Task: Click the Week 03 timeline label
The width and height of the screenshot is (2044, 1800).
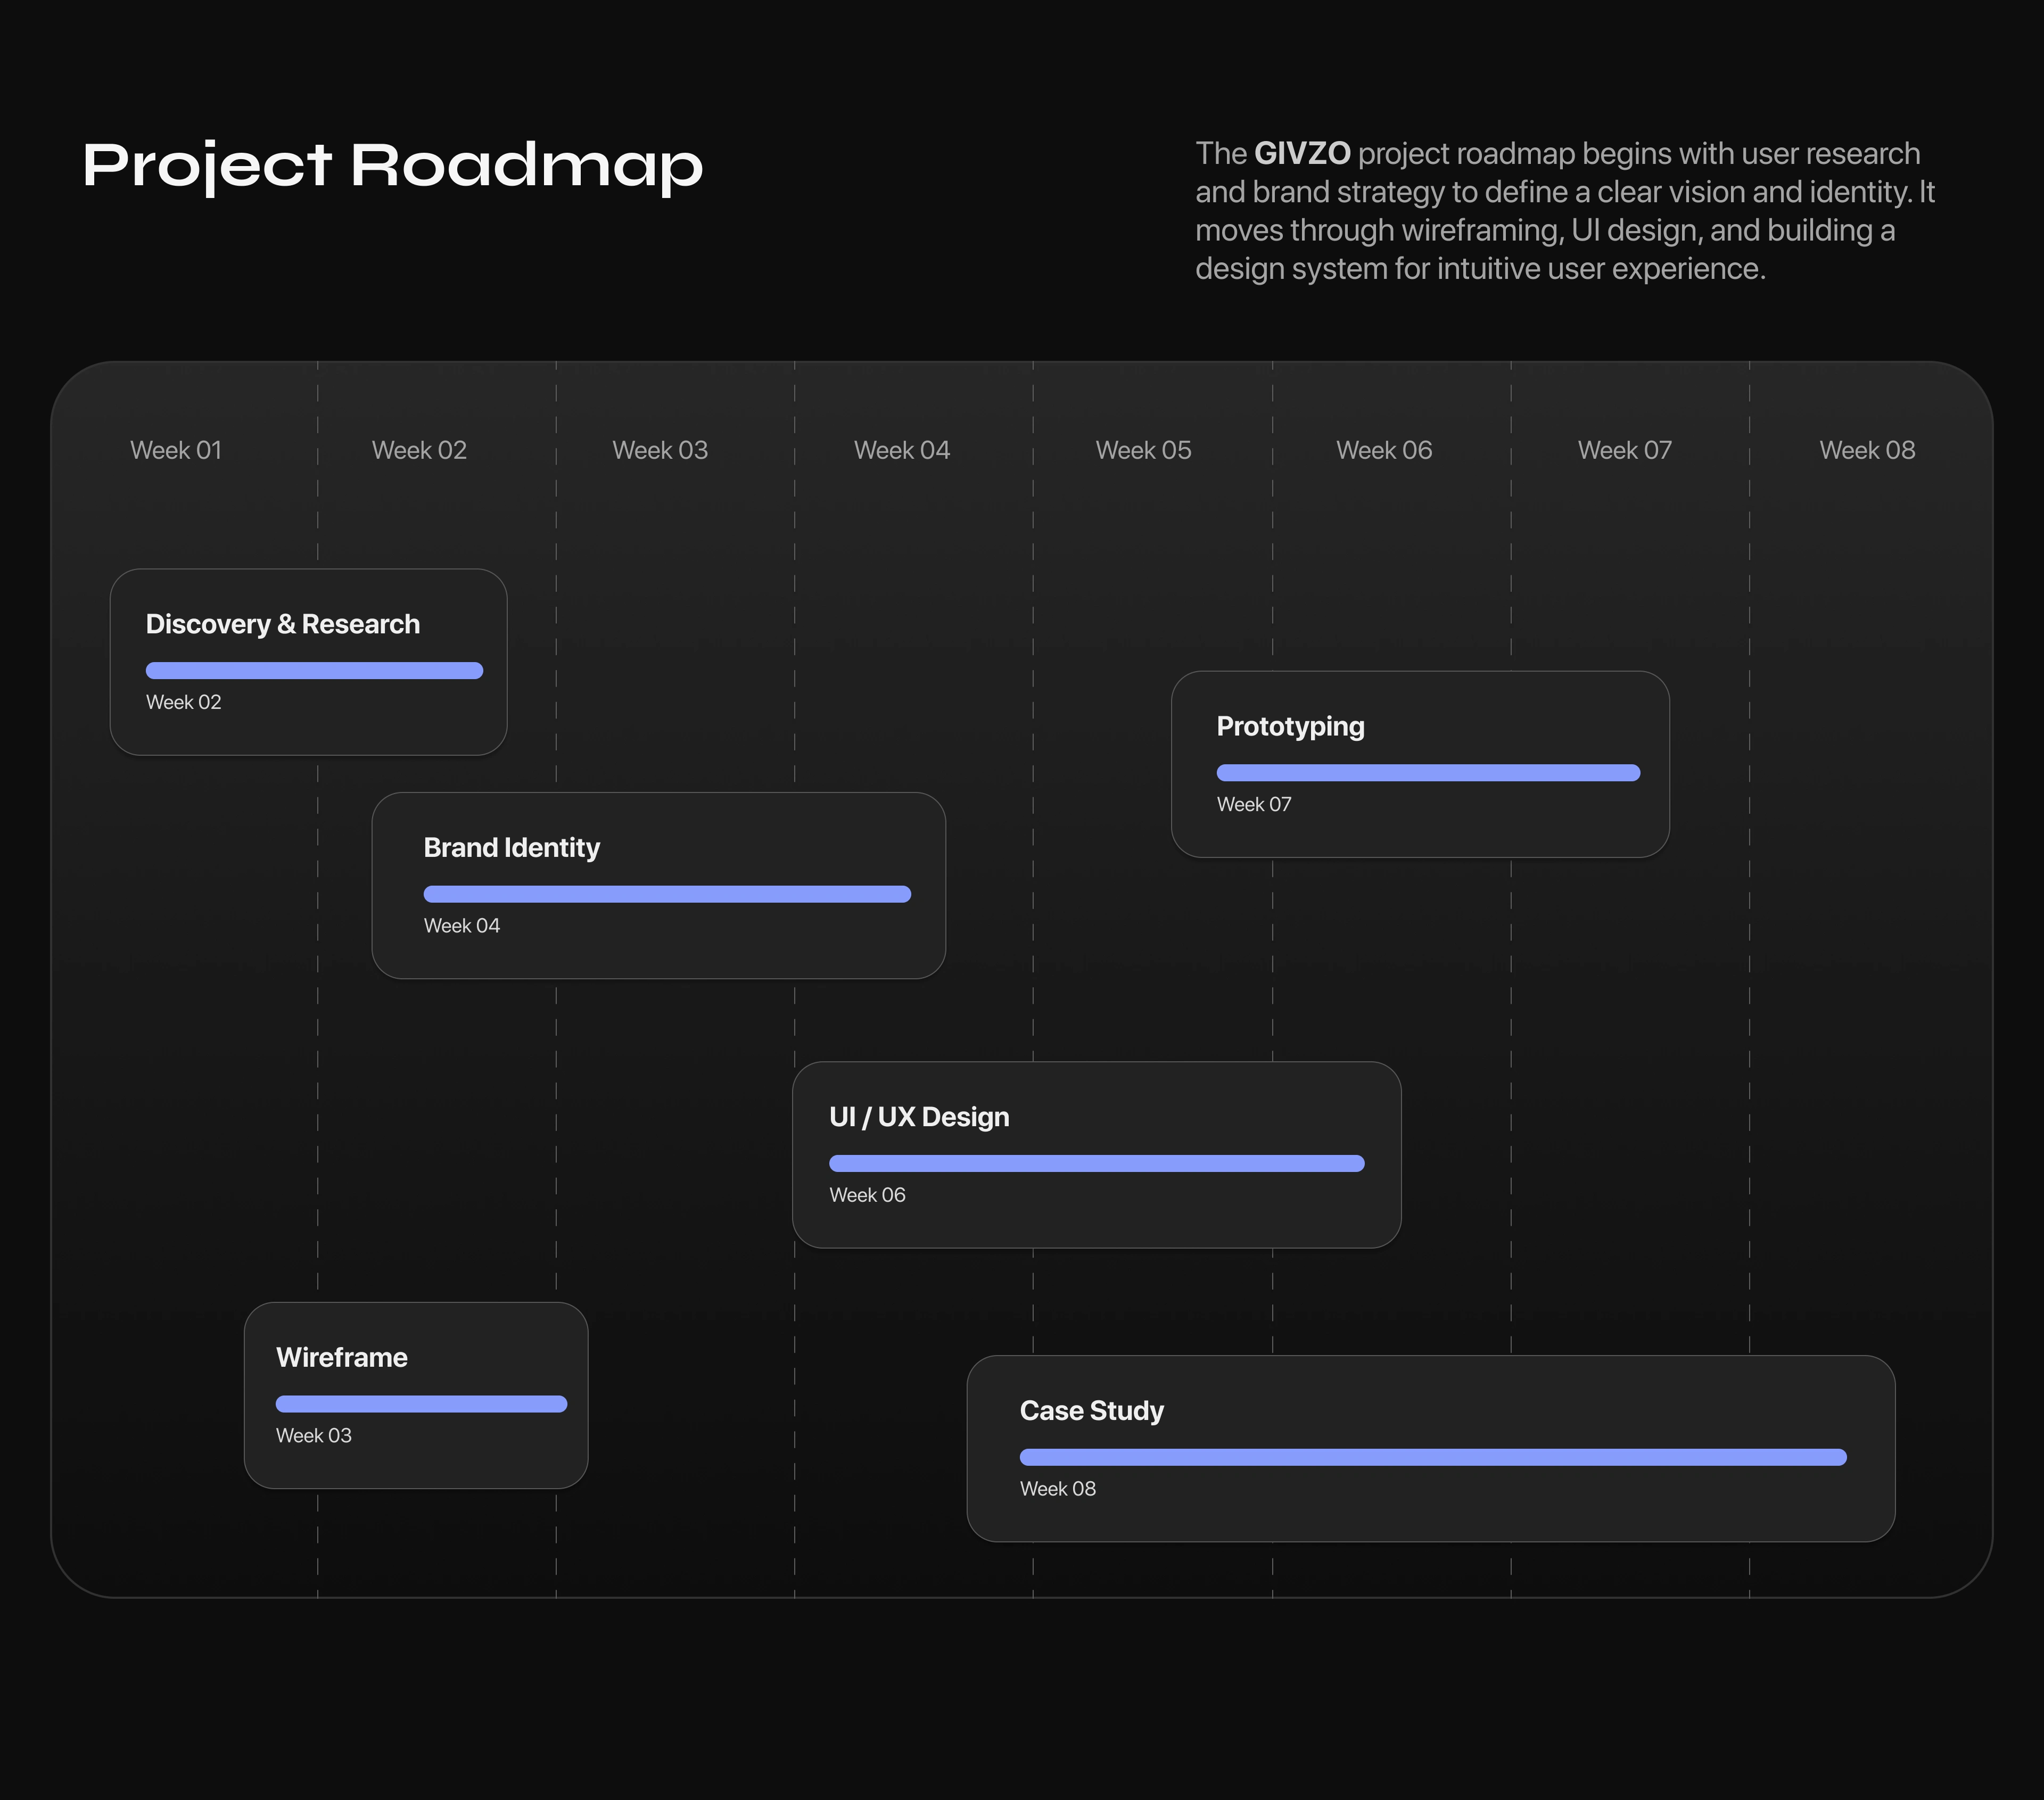Action: [660, 450]
